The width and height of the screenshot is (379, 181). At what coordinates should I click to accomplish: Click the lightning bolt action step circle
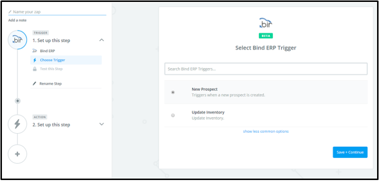coord(17,124)
